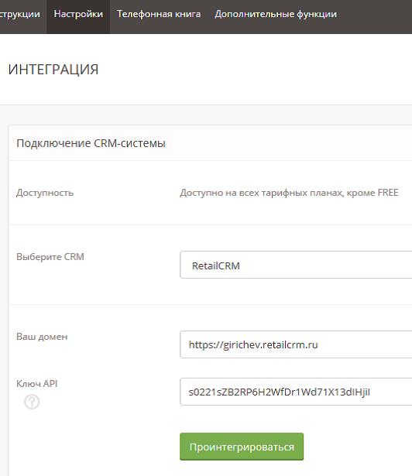Open the Настройки menu tab
The height and width of the screenshot is (476, 412).
point(78,15)
